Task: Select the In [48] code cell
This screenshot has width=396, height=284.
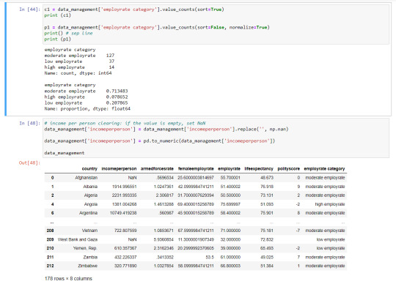Action: tap(216, 138)
